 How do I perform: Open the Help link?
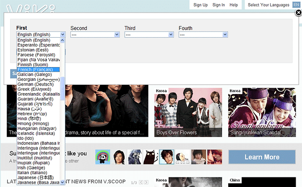pyautogui.click(x=234, y=5)
